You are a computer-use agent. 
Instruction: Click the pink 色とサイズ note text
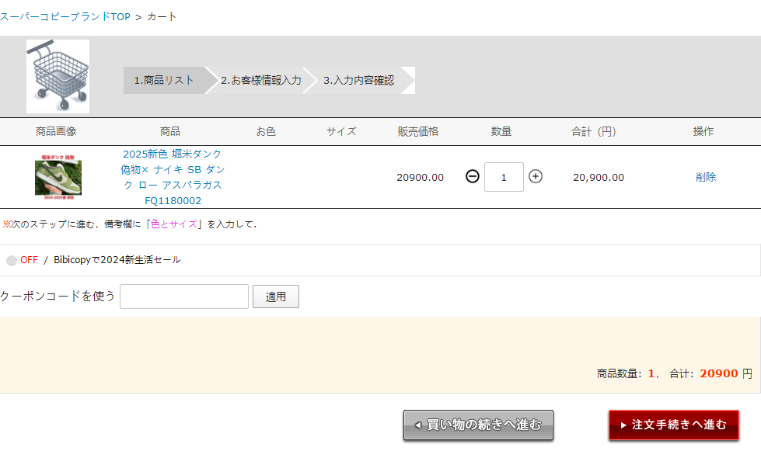point(174,224)
